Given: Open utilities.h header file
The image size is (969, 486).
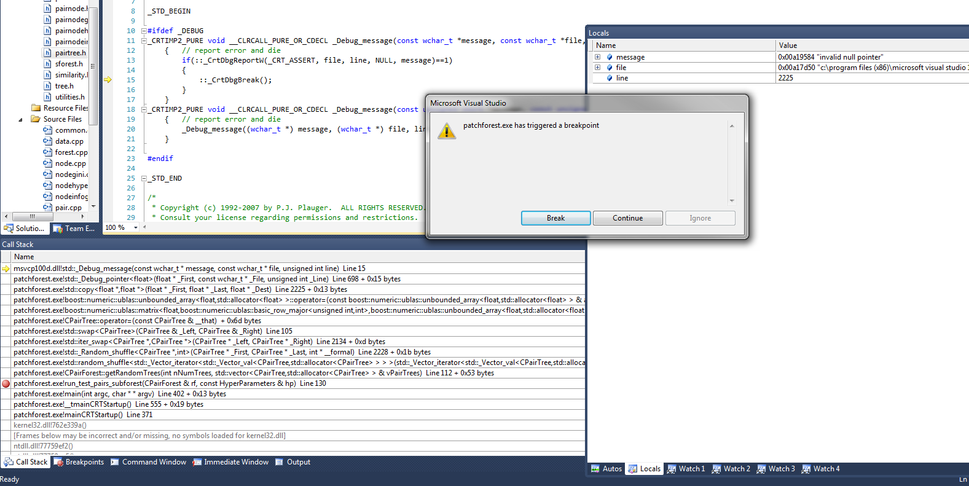Looking at the screenshot, I should [70, 97].
